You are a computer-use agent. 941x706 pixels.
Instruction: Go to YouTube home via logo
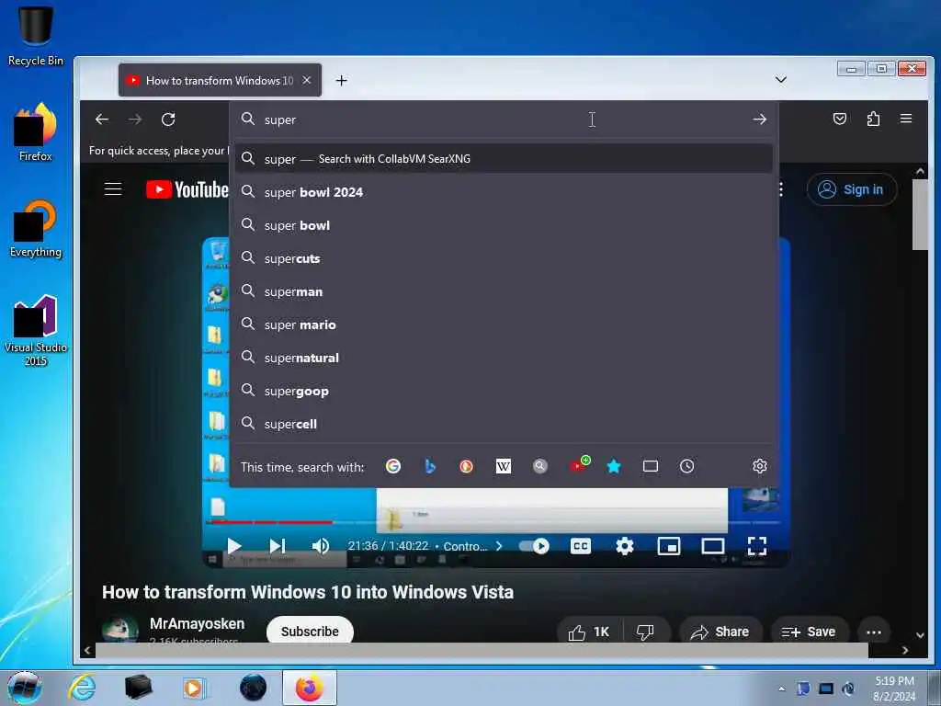tap(187, 189)
